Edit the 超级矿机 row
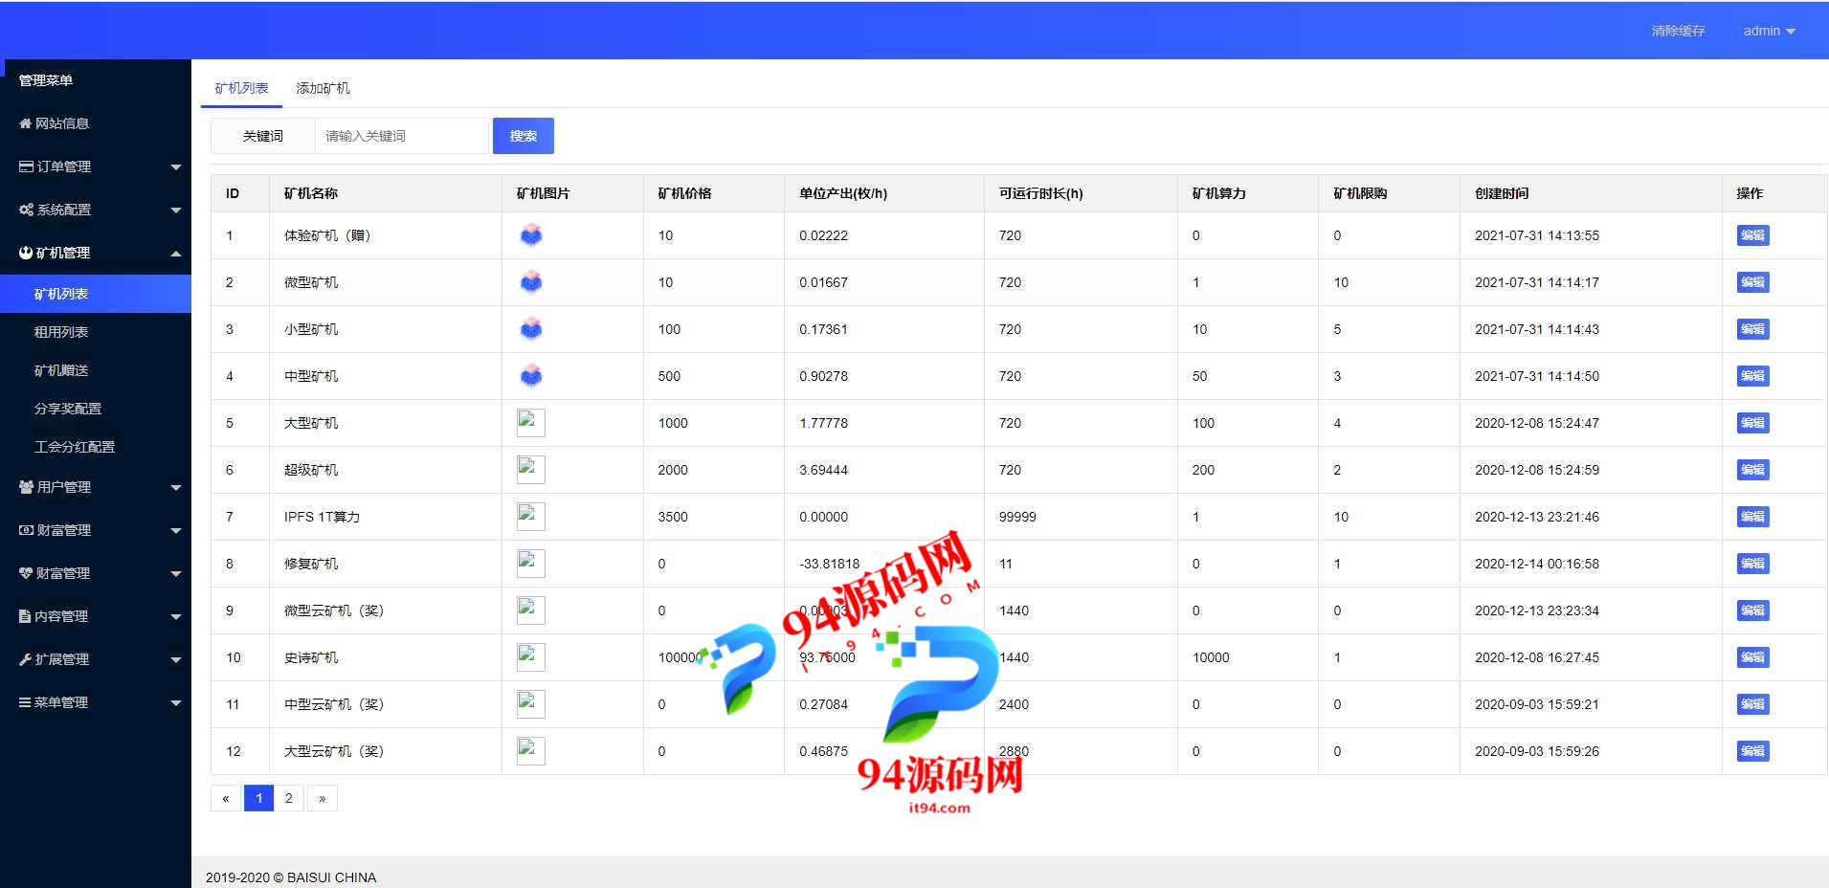The height and width of the screenshot is (888, 1829). 1752,470
